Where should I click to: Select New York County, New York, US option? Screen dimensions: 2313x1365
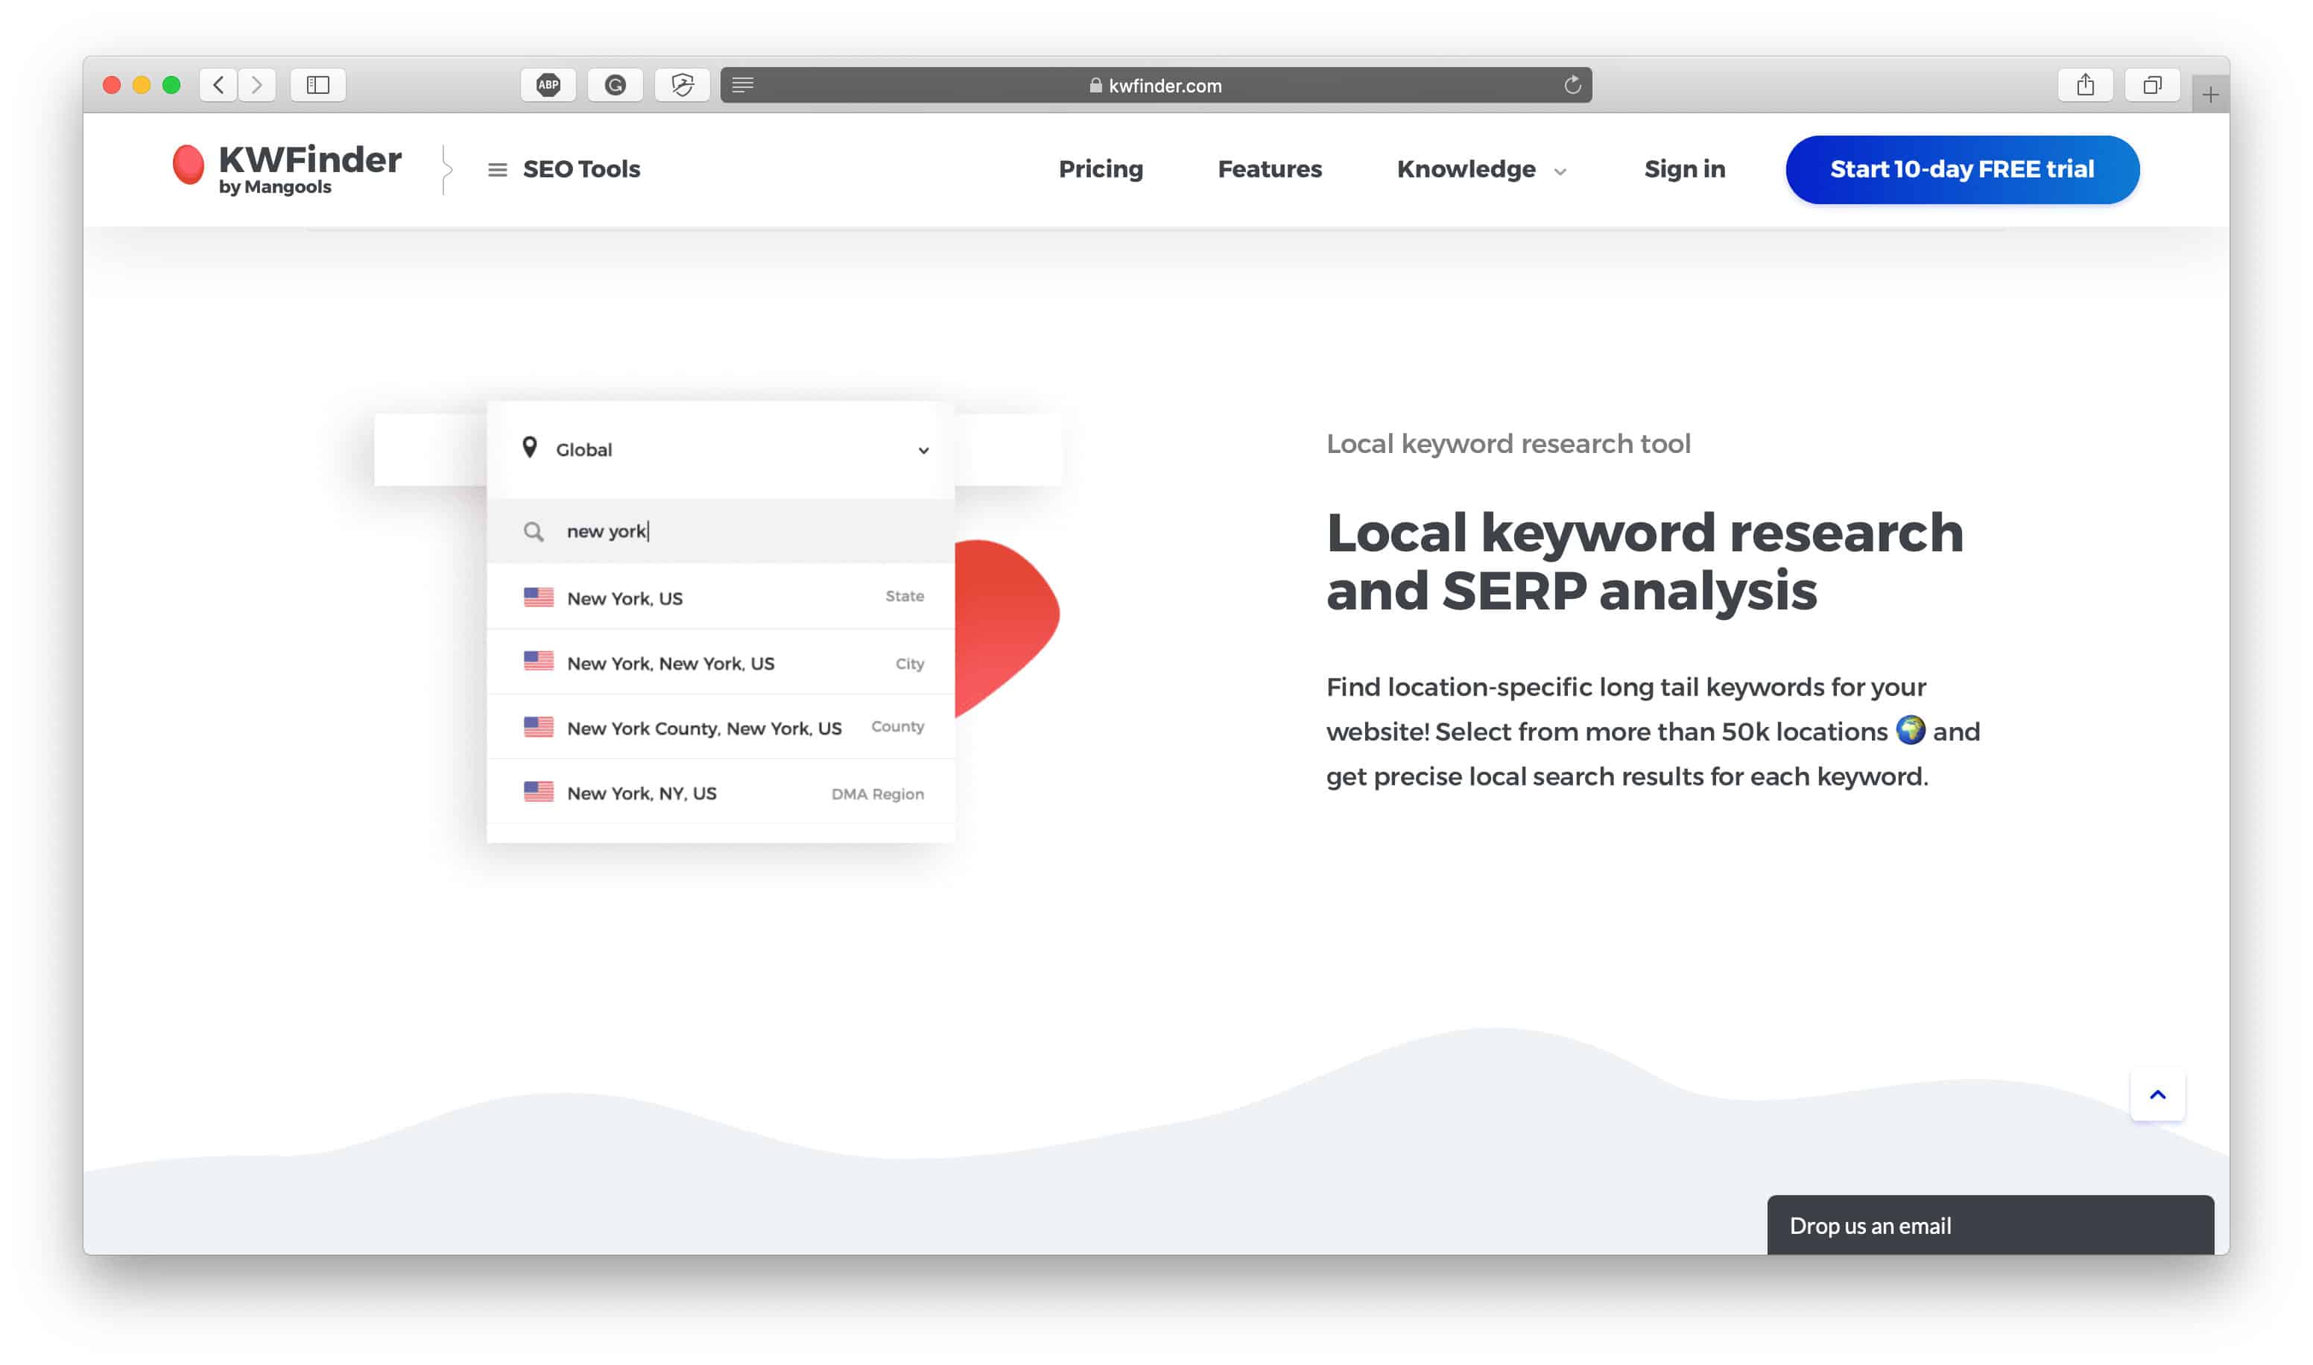720,726
